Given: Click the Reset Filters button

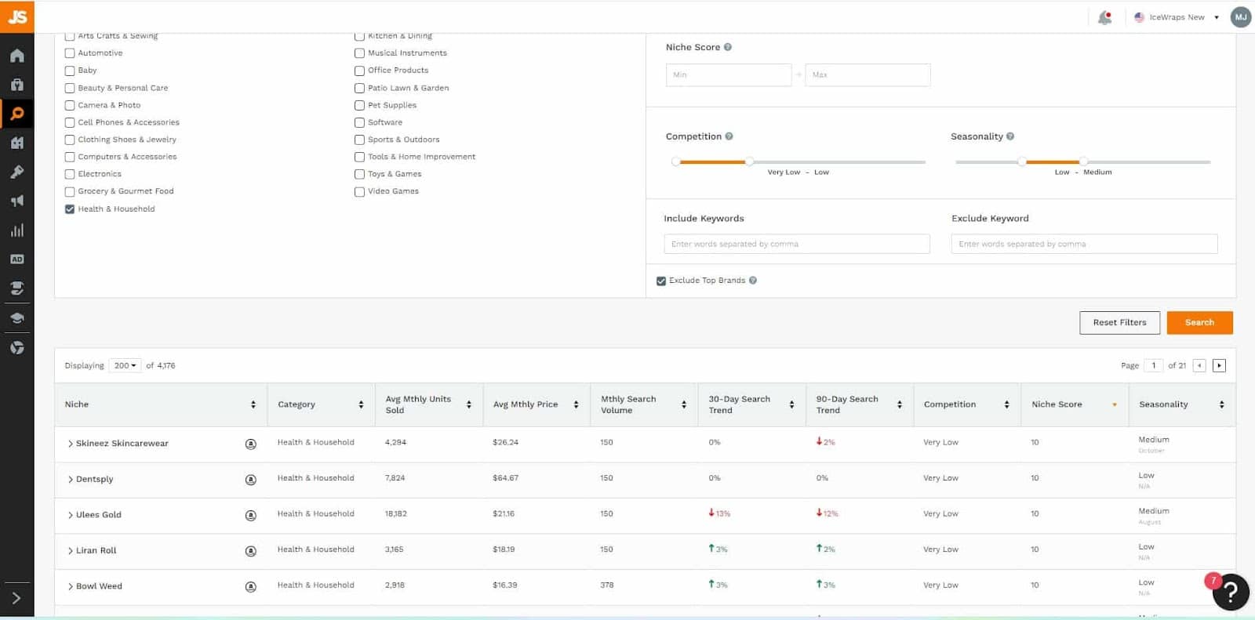Looking at the screenshot, I should click(1119, 323).
